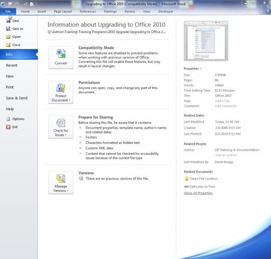
Task: Click the 'Add an author' field
Action: (226, 155)
